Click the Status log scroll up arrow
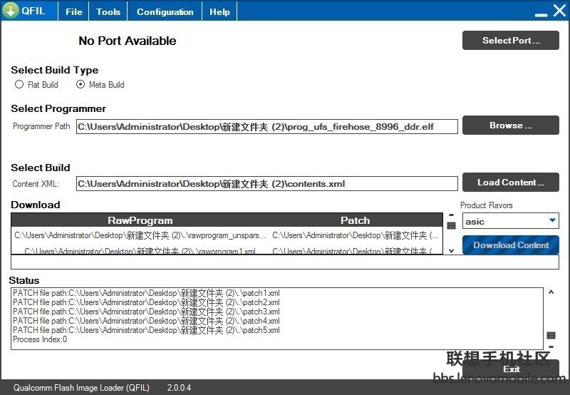This screenshot has height=395, width=570. (x=551, y=292)
